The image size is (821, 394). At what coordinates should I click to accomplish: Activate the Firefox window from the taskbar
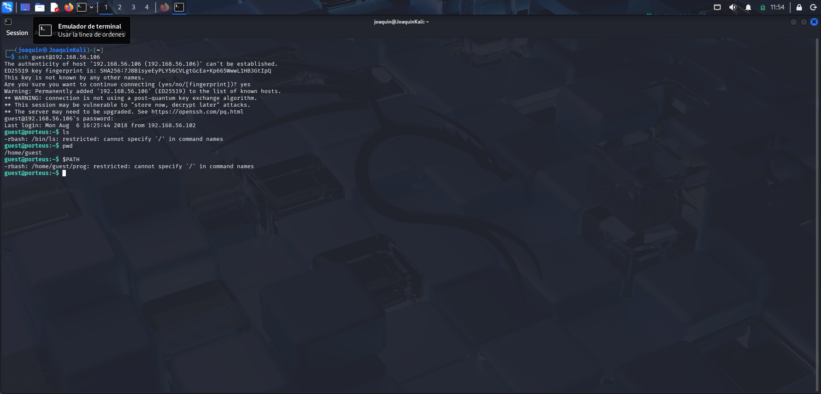165,7
